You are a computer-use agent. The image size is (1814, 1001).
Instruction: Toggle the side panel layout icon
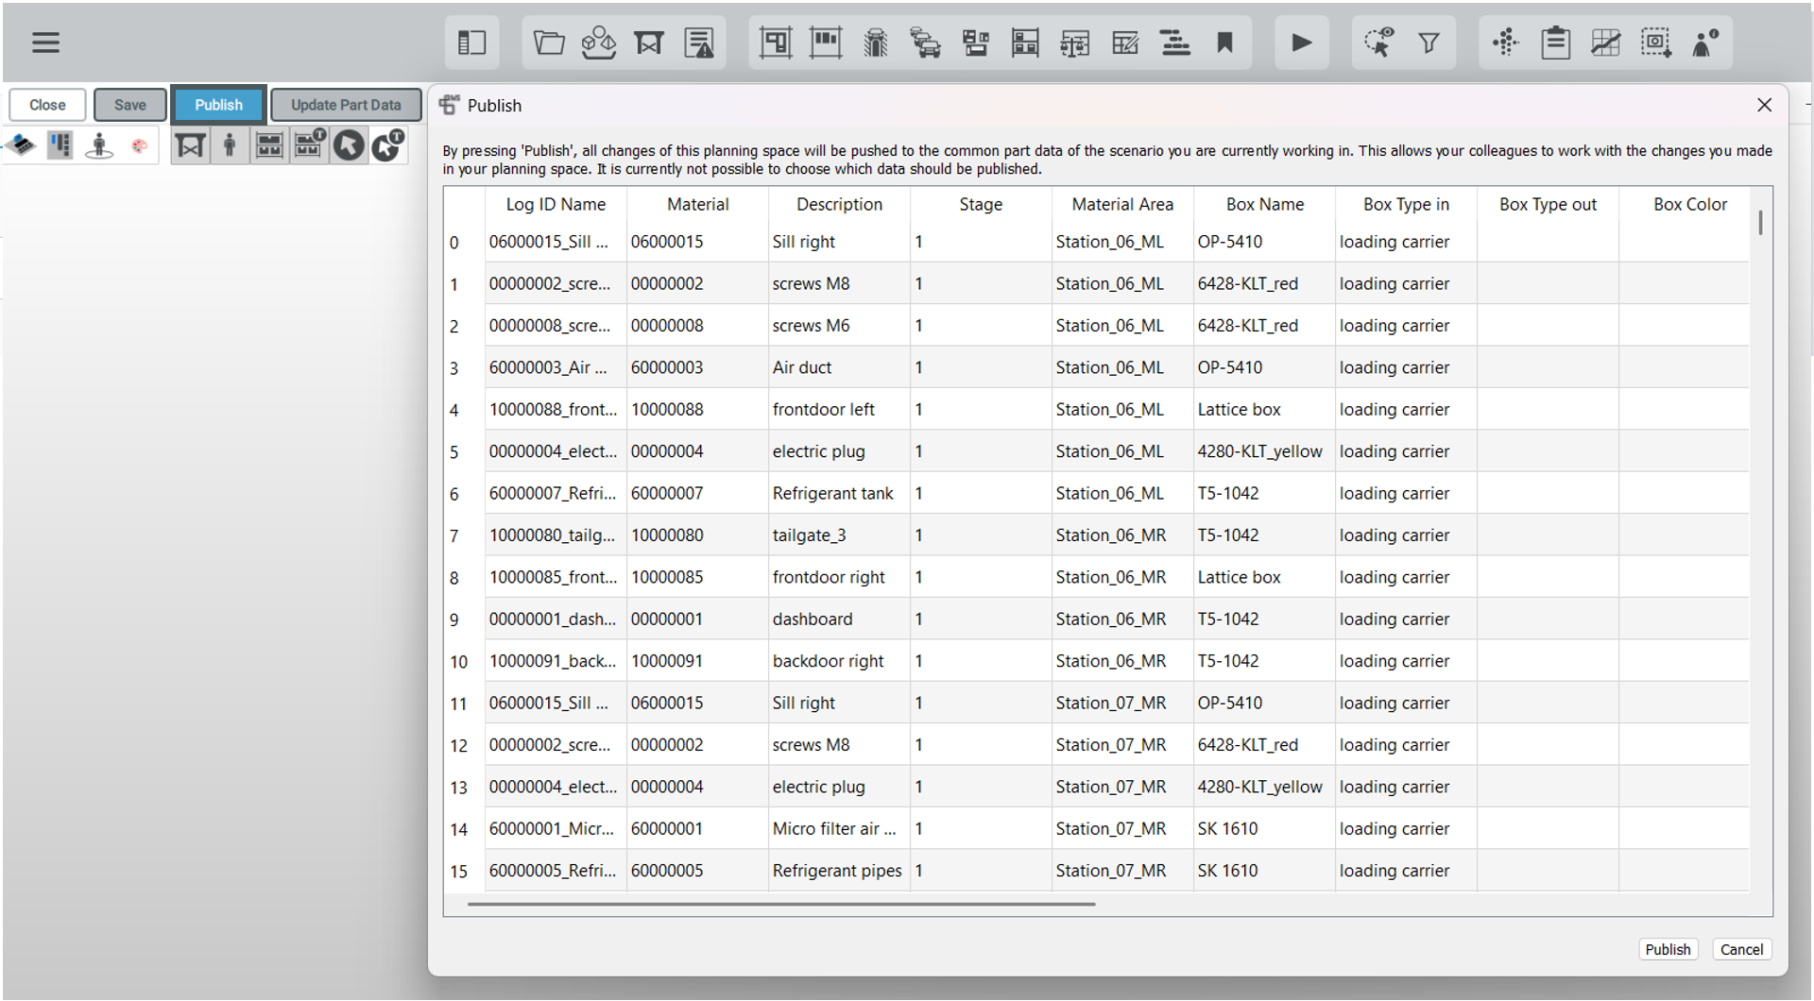click(471, 42)
